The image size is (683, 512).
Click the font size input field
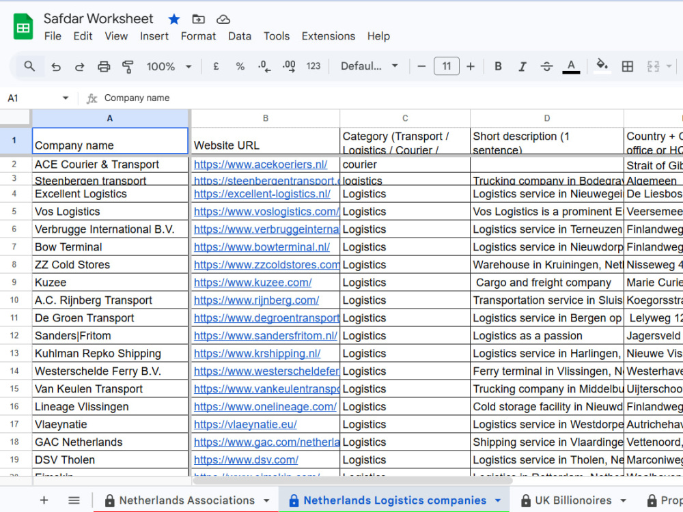point(447,66)
